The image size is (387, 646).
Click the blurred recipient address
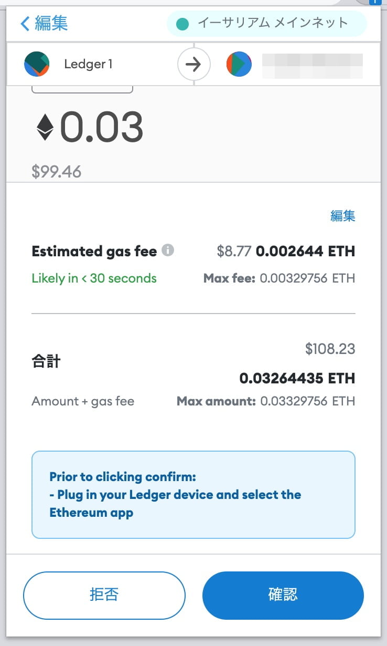click(312, 65)
